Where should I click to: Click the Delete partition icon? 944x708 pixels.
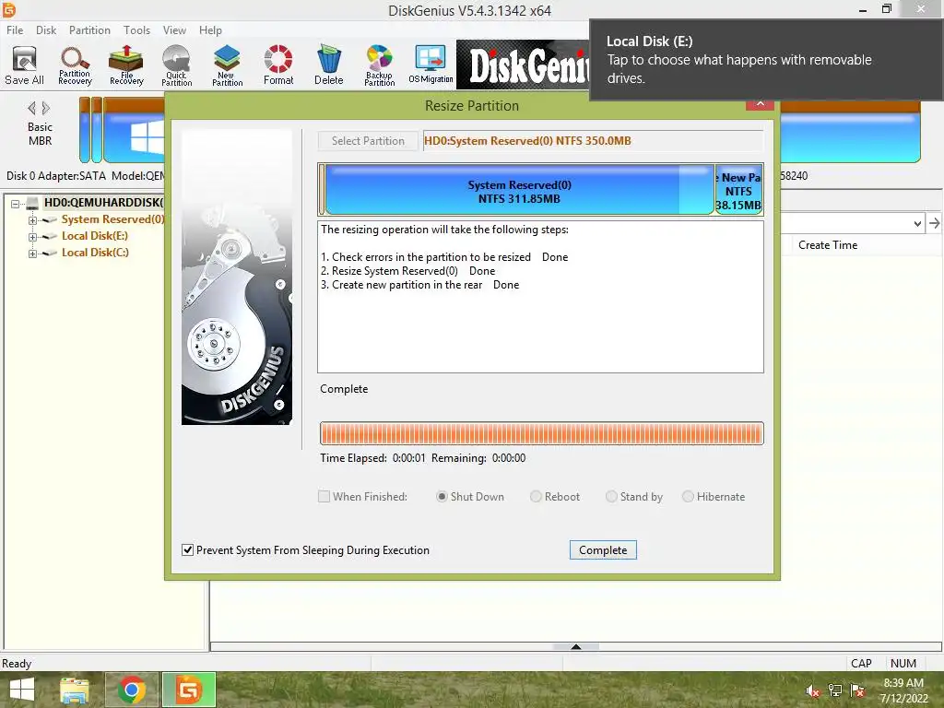point(329,65)
